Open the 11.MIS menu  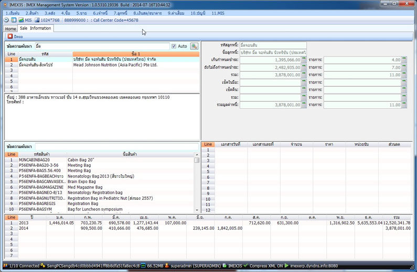[218, 13]
